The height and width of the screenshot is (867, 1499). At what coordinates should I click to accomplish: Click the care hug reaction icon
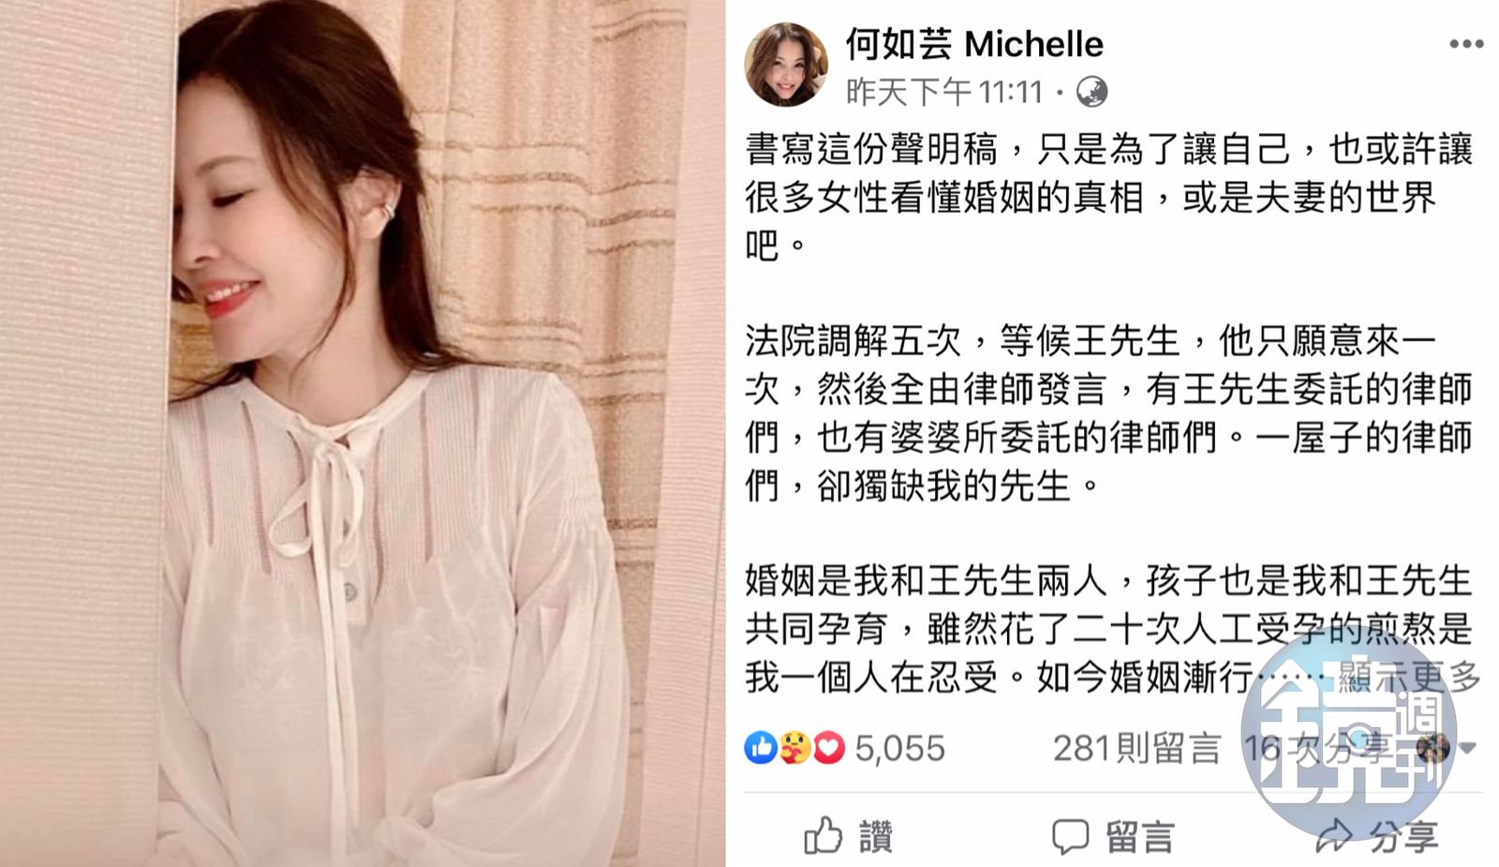point(794,748)
